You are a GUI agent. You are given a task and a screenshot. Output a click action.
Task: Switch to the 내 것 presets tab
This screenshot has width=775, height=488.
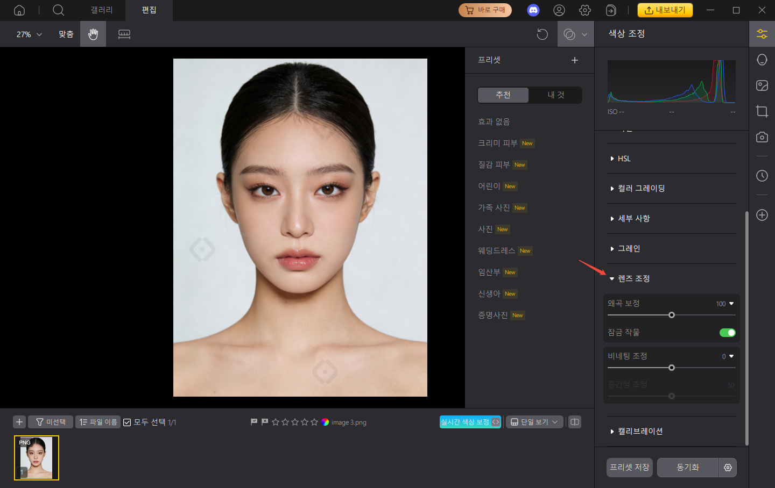tap(555, 95)
